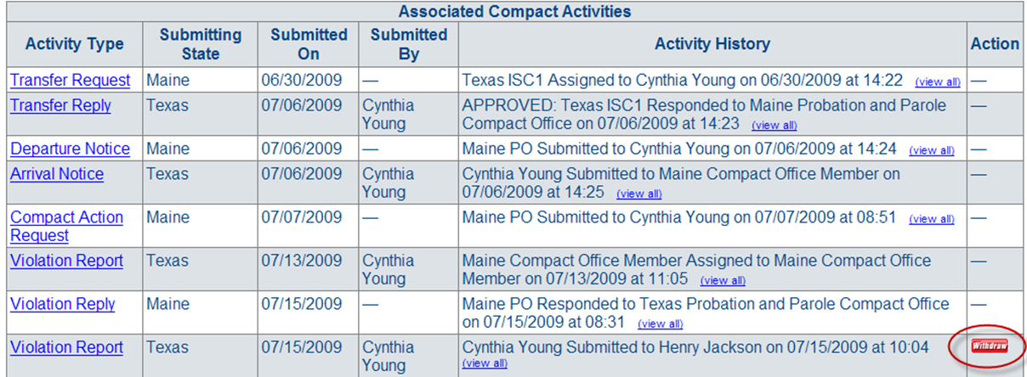The height and width of the screenshot is (377, 1027).
Task: View all history for 07/13 Violation Report
Action: (723, 280)
